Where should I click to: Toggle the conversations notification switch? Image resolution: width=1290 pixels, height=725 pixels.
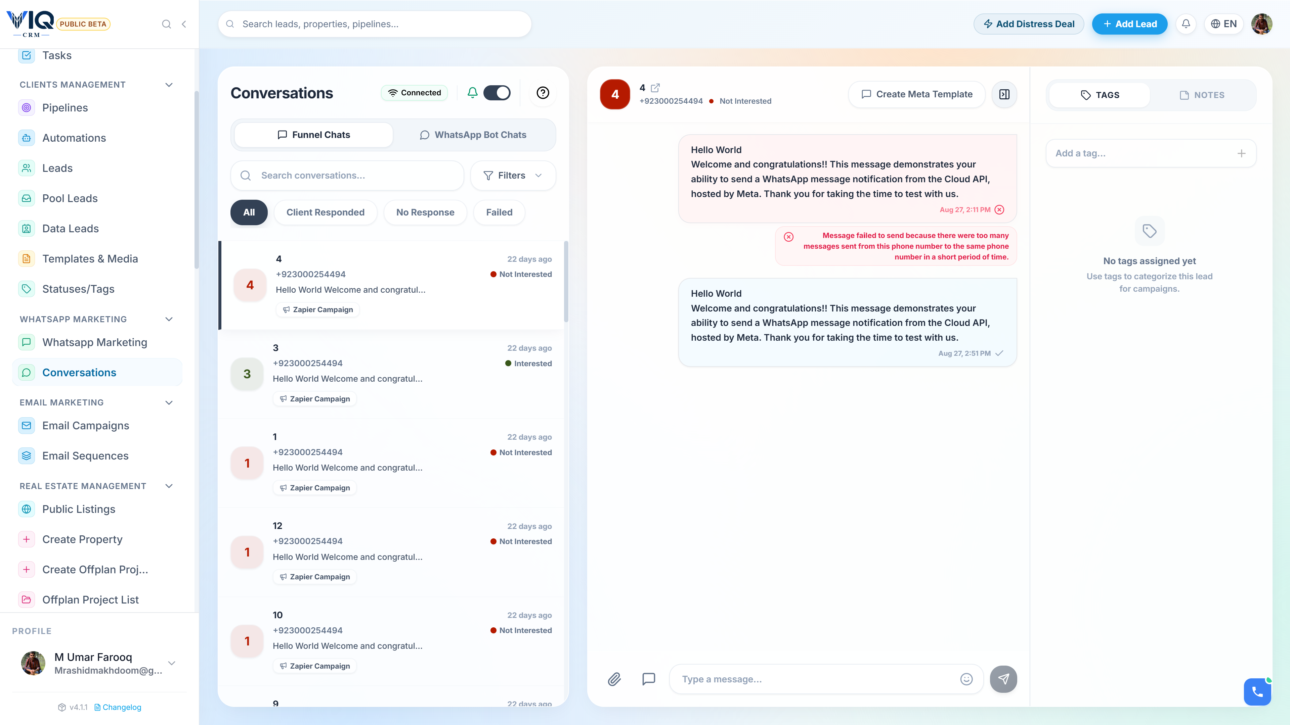(x=497, y=93)
